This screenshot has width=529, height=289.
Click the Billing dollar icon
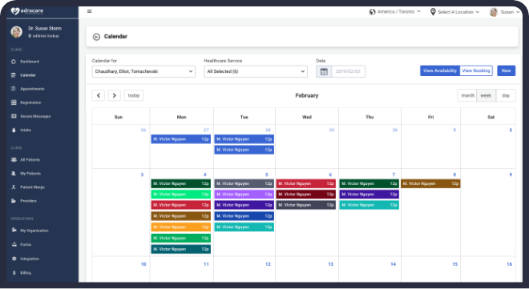pos(14,273)
